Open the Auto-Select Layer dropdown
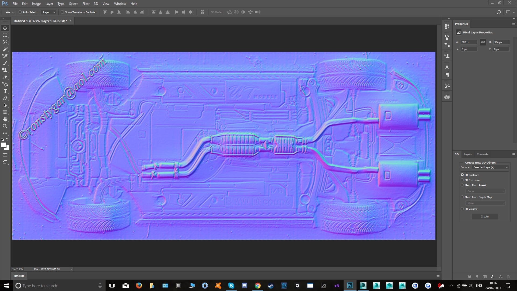This screenshot has width=517, height=291. pos(48,12)
